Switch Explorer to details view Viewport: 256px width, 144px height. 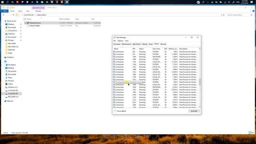pos(250,133)
